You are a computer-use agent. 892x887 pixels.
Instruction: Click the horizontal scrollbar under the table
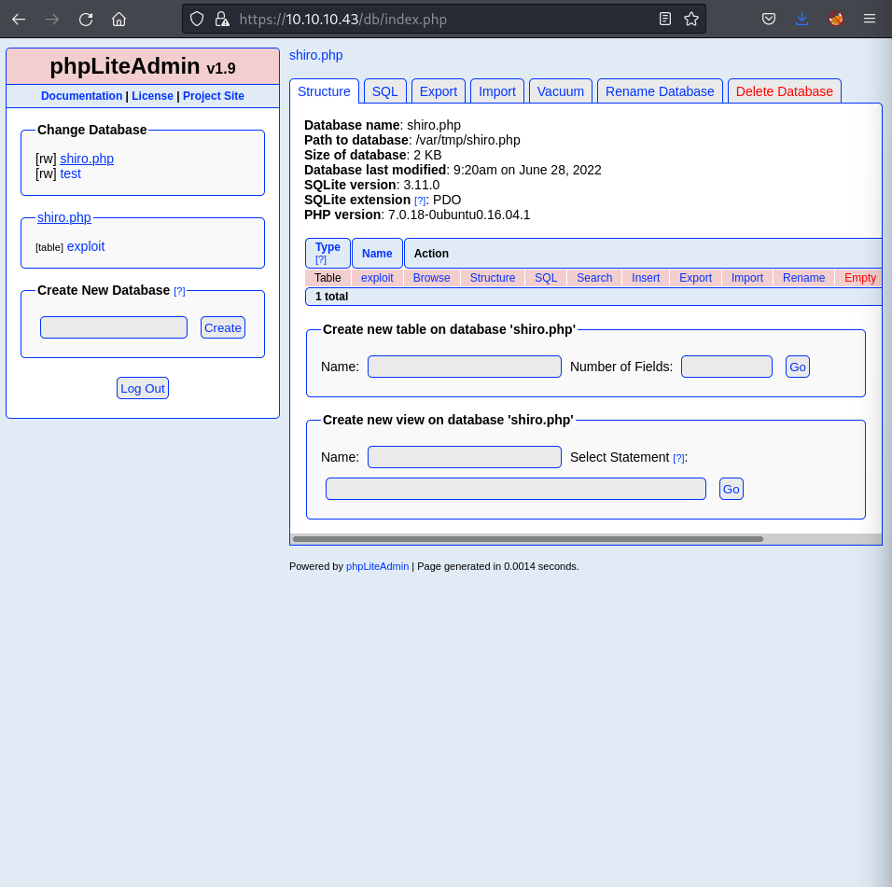[527, 539]
